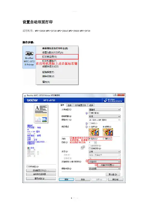Click the 取消 cancel button
This screenshot has height=211, width=149.
(83, 179)
